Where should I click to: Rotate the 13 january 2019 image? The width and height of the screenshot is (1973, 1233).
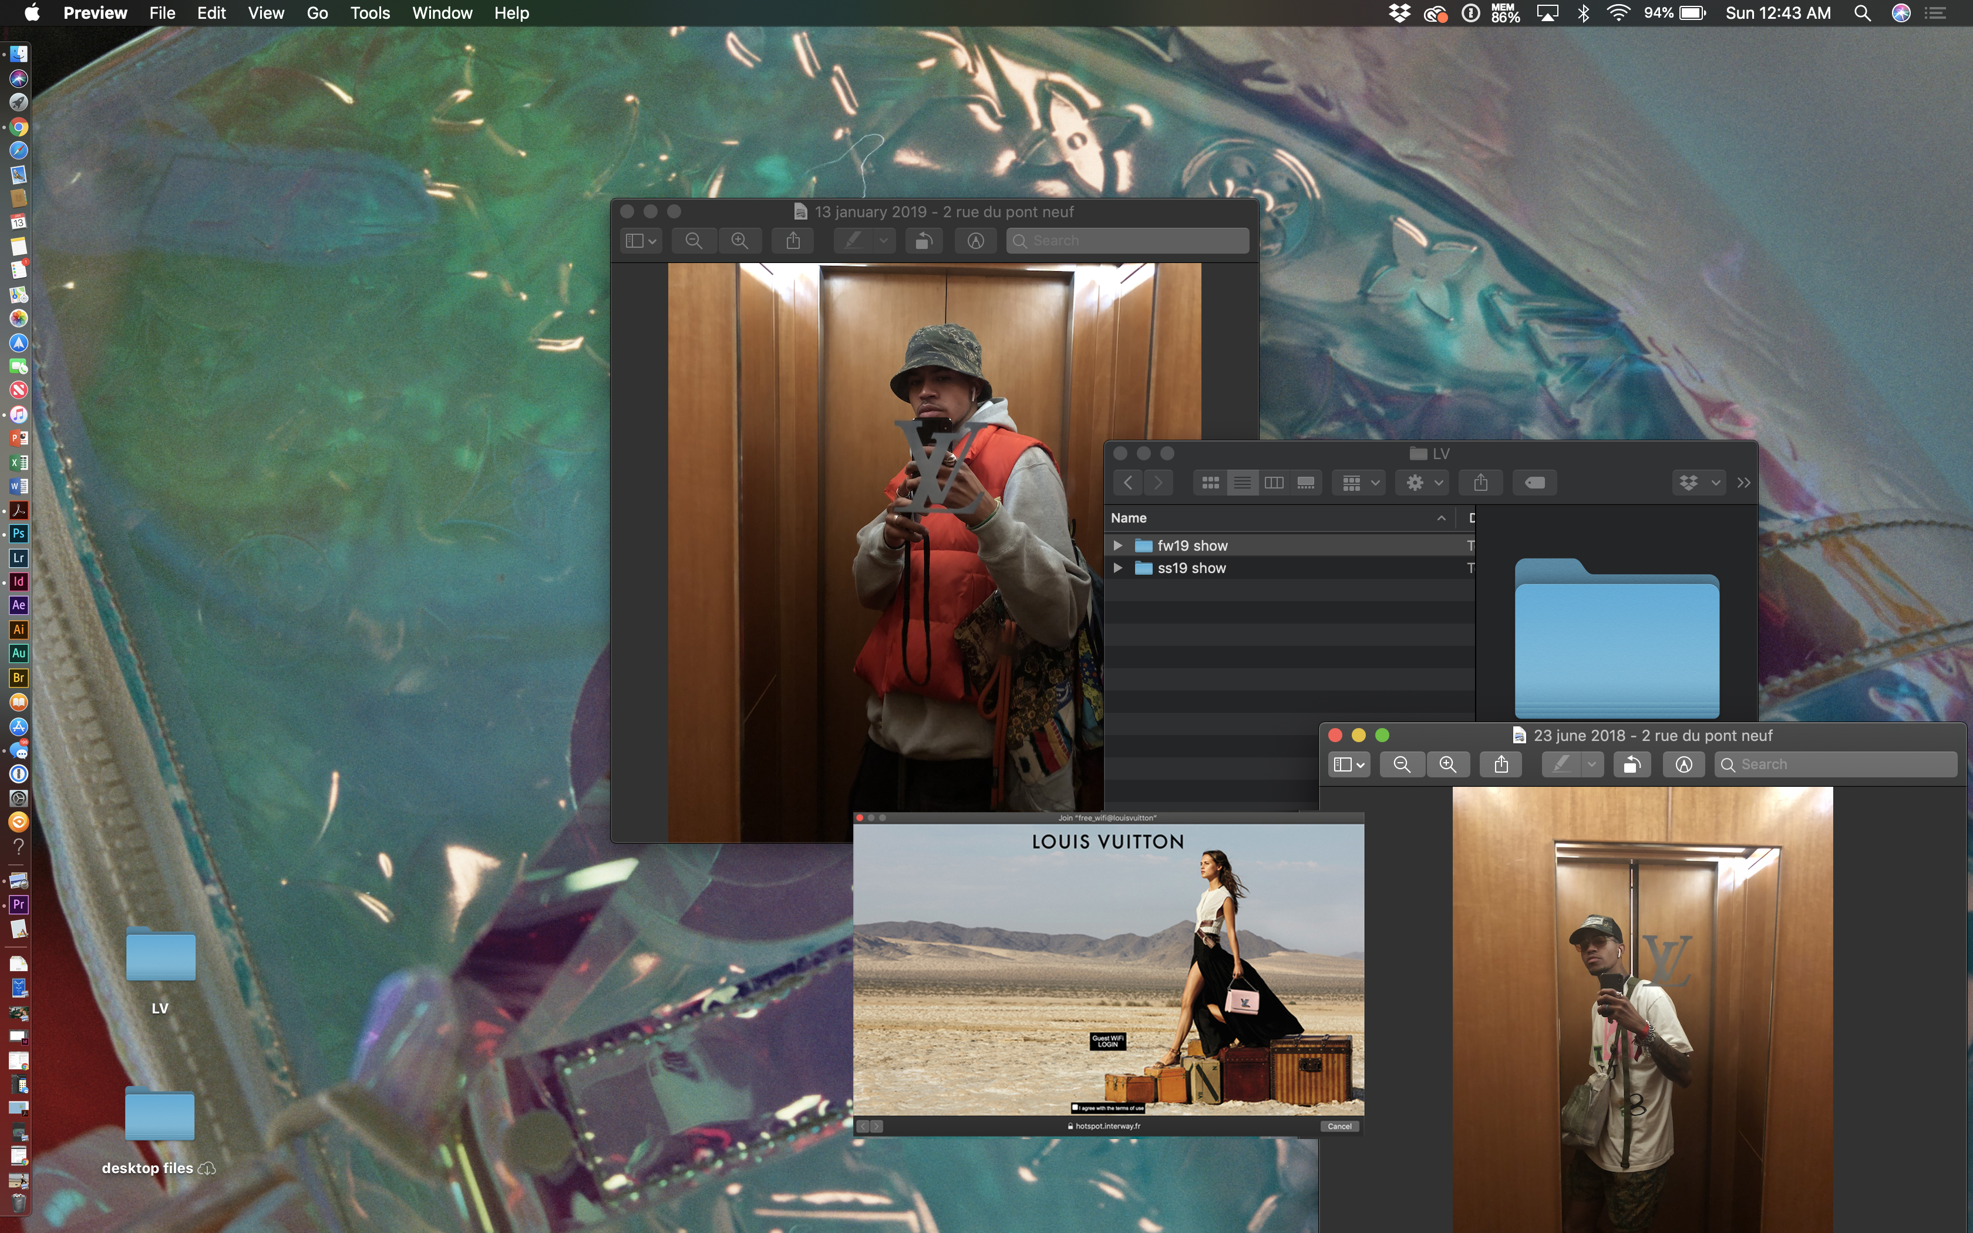[924, 241]
